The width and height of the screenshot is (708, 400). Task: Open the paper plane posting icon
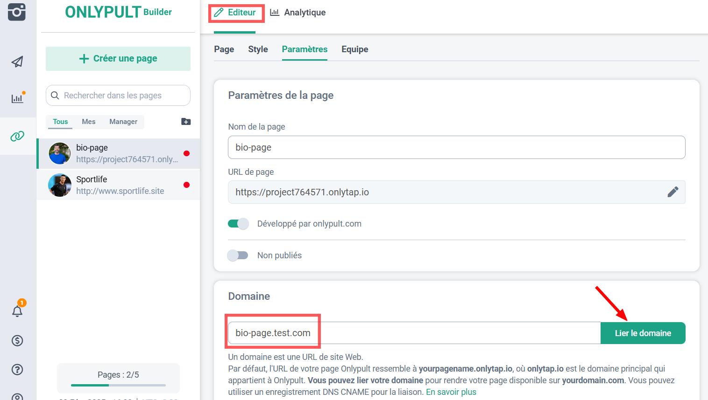17,62
